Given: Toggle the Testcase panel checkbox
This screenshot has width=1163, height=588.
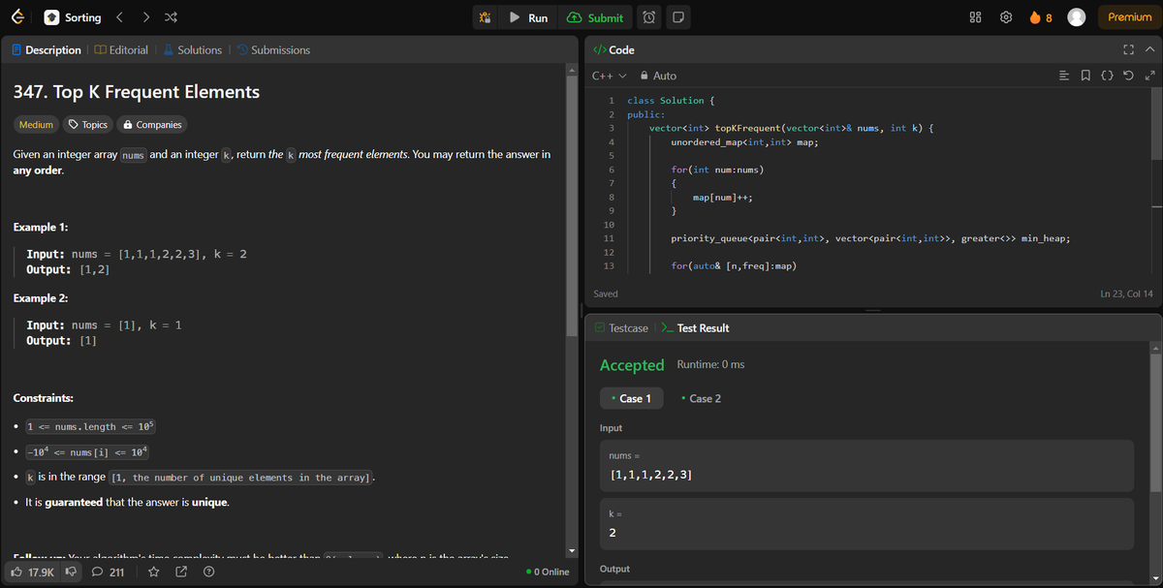Looking at the screenshot, I should [x=601, y=327].
